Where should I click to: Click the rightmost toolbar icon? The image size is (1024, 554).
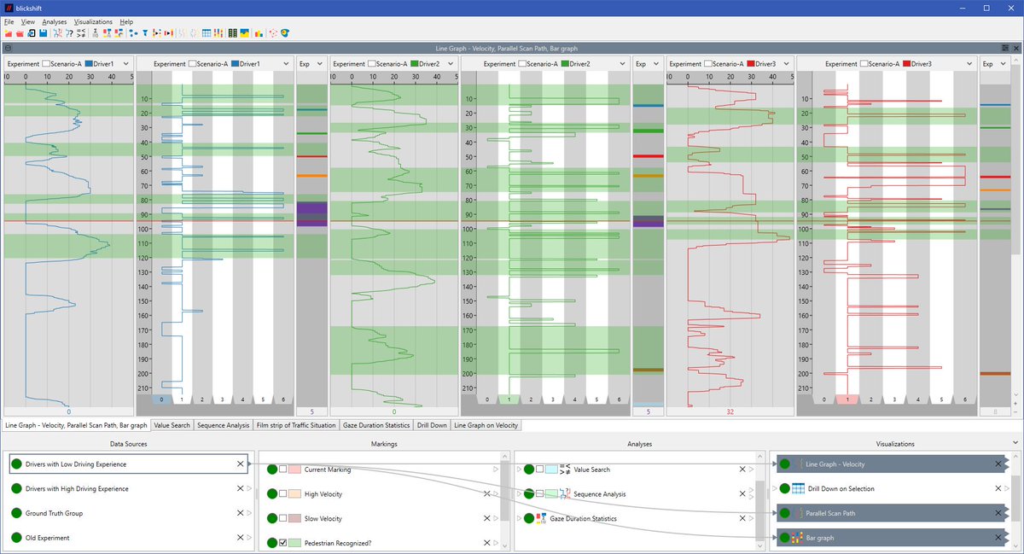tap(285, 33)
